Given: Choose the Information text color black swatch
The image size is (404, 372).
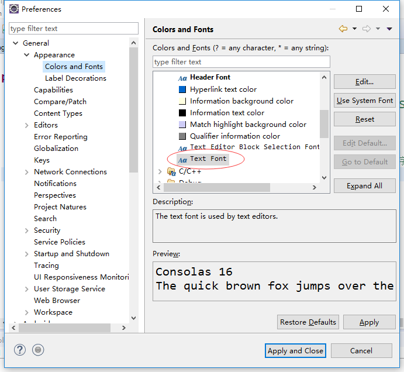Looking at the screenshot, I should coord(182,113).
